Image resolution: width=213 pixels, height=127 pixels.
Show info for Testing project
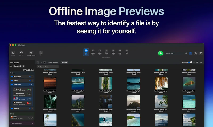(x=30, y=108)
